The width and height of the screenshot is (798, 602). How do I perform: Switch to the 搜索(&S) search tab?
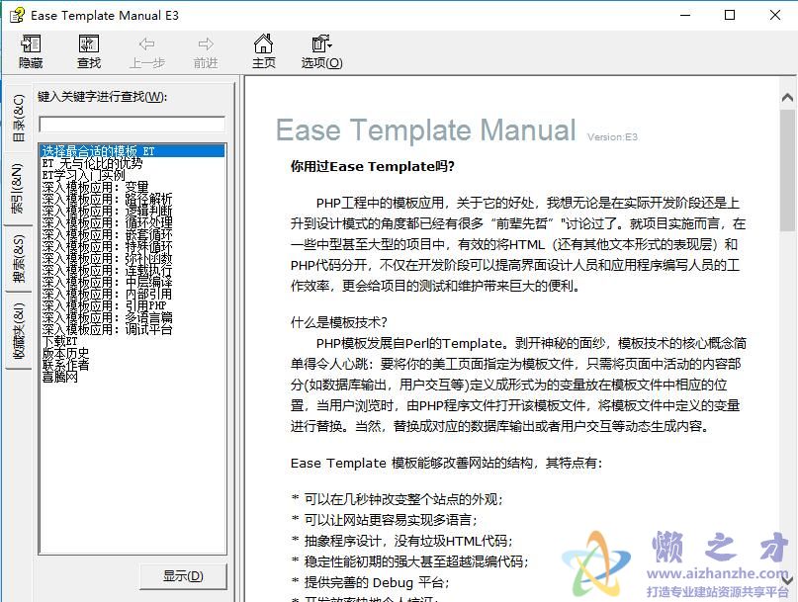click(18, 259)
